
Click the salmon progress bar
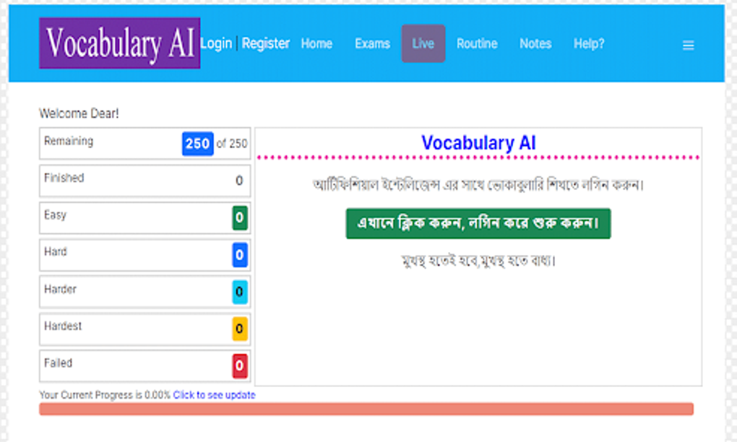coord(366,409)
